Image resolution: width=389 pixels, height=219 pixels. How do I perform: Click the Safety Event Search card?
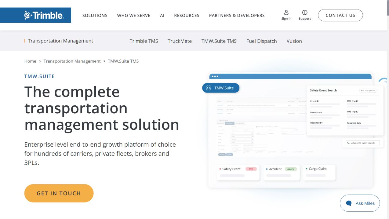click(345, 110)
